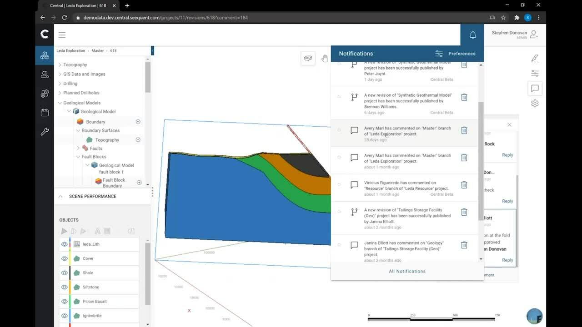This screenshot has height=327, width=582.
Task: Reply to the comment mentioning check
Action: (x=507, y=201)
